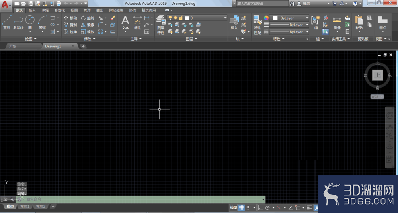
Task: Click the Trim scissors icon
Action: 101,18
